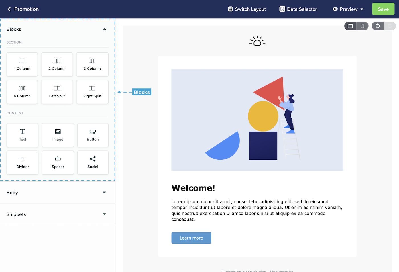Viewport: 399px width, 272px height.
Task: Expand the Body settings section
Action: click(104, 193)
